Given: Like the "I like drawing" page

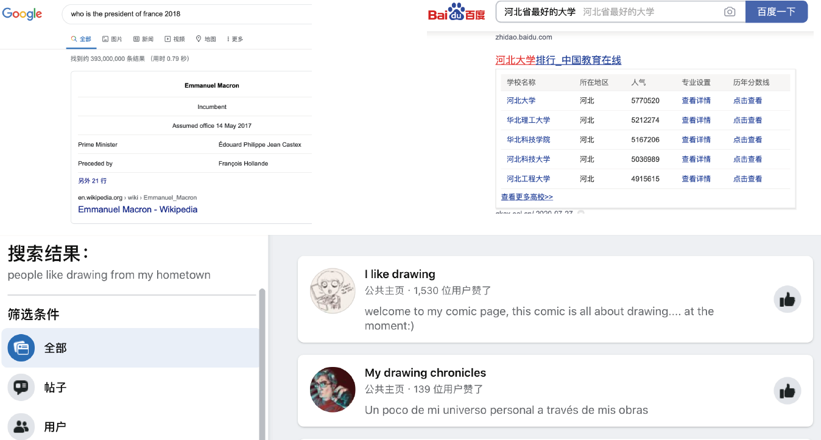Looking at the screenshot, I should click(x=787, y=299).
